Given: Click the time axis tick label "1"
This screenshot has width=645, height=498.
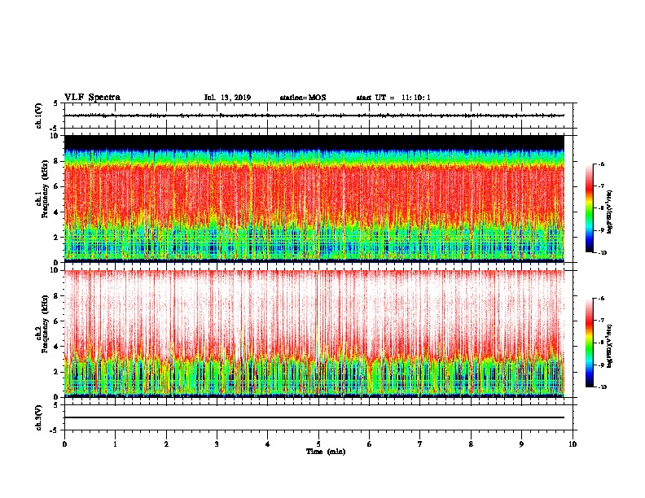Looking at the screenshot, I should (115, 444).
